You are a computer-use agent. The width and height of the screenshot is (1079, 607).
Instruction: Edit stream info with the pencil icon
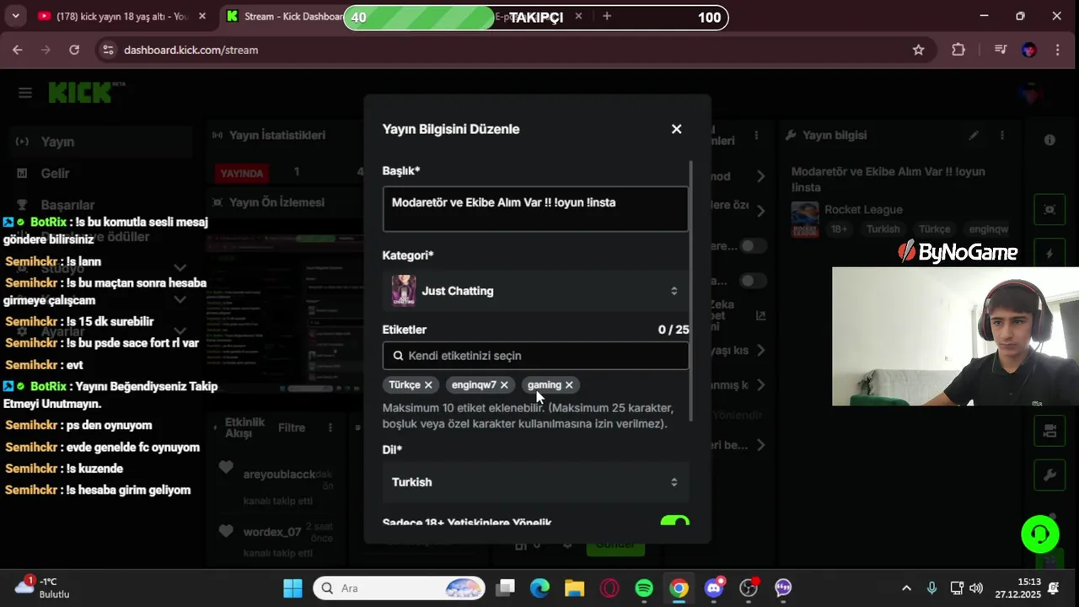(x=974, y=135)
